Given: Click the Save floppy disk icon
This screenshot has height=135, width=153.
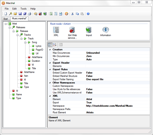Looking at the screenshot, I should pyautogui.click(x=20, y=14).
